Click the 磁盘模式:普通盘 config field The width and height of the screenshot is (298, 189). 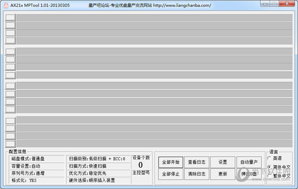37,159
